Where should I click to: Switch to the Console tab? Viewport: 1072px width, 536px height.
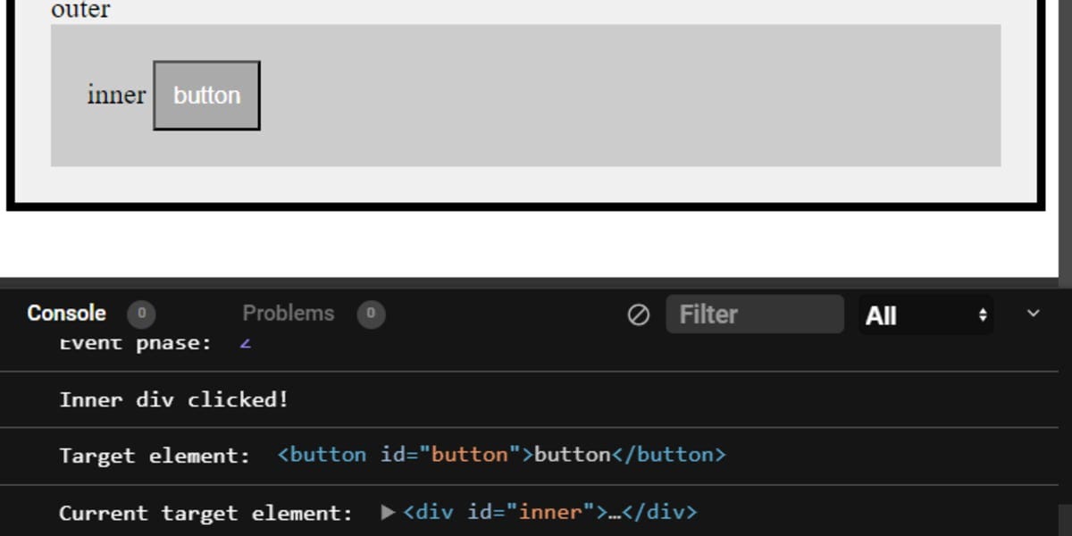(66, 314)
